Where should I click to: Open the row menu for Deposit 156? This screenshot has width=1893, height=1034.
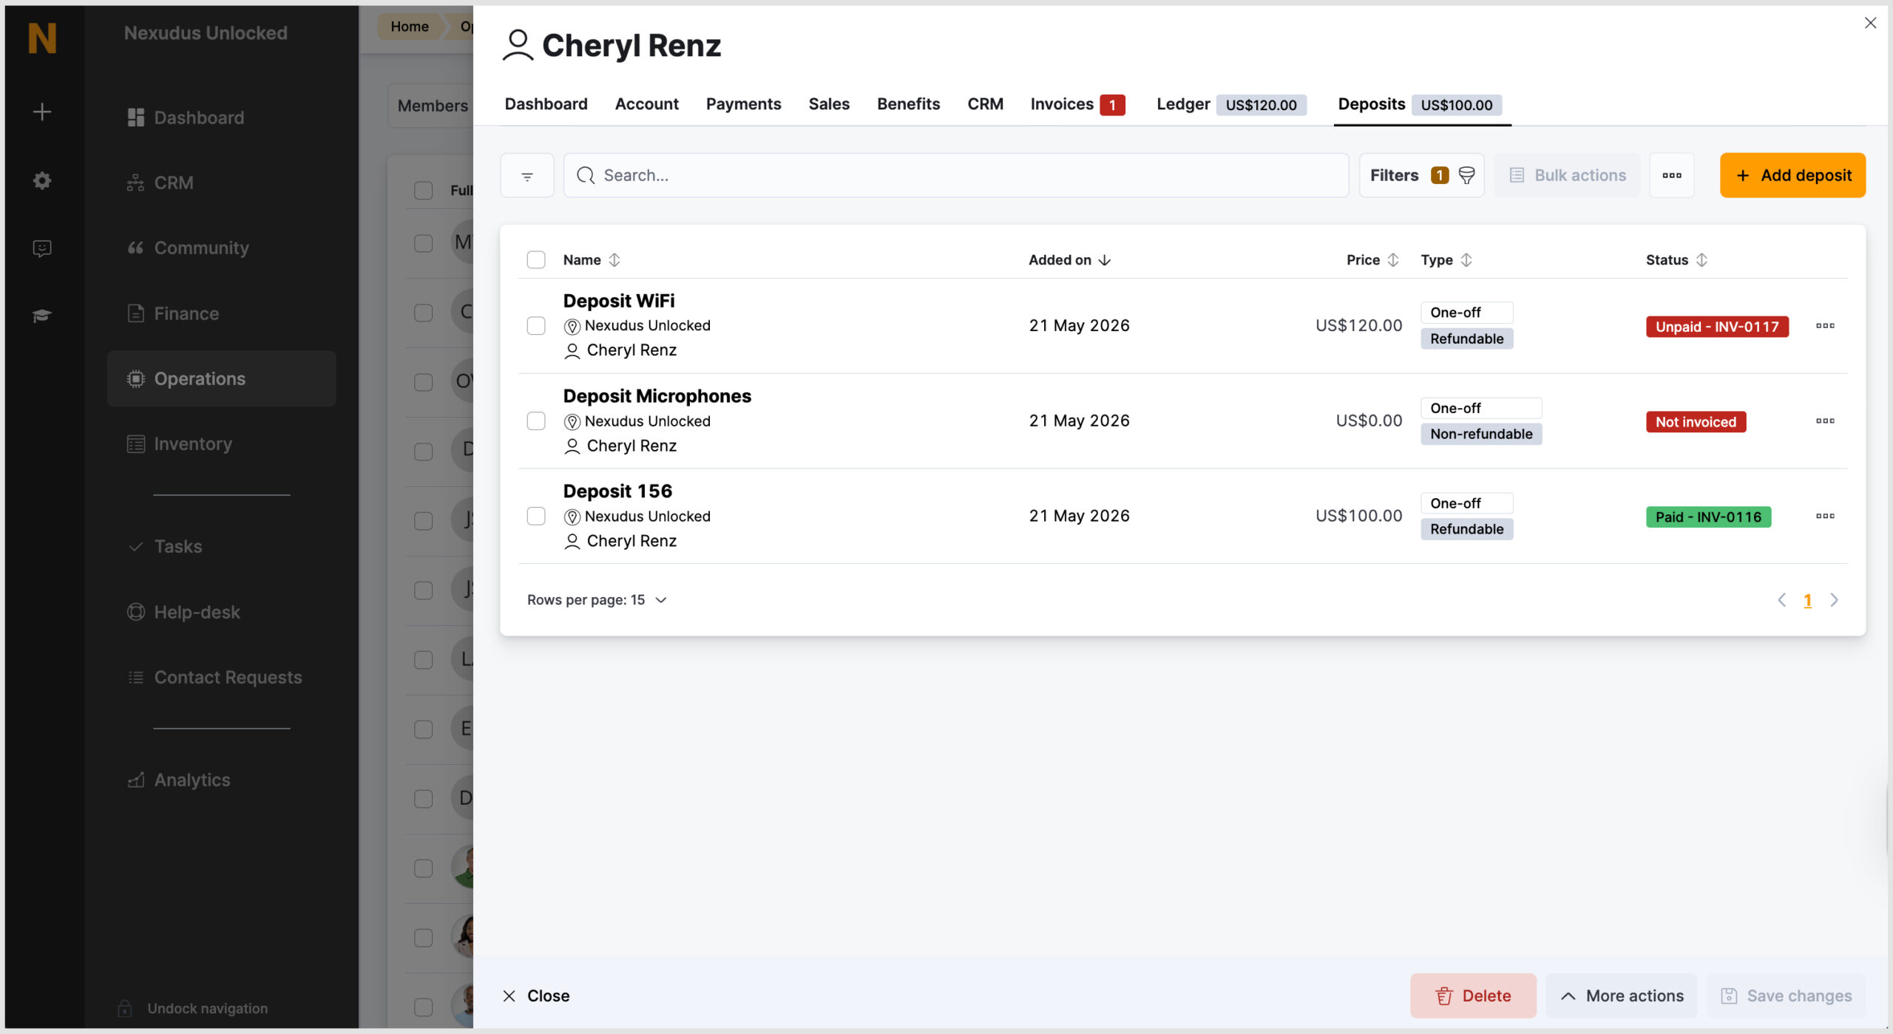tap(1825, 516)
